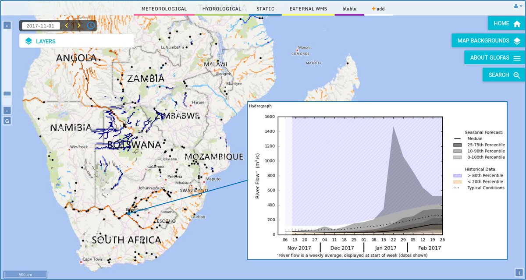Click the house icon on HOME button
The width and height of the screenshot is (526, 280).
[x=516, y=24]
